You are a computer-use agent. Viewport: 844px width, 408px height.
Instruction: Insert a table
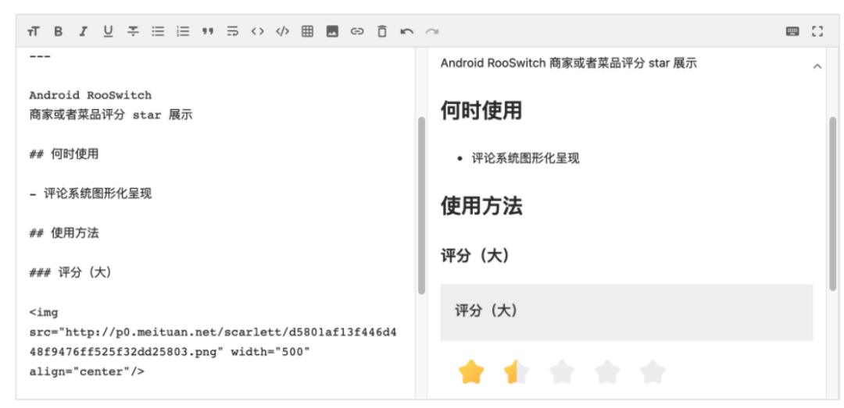(307, 32)
